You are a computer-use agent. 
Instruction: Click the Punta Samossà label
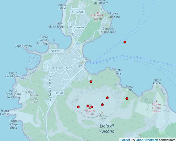114,15
